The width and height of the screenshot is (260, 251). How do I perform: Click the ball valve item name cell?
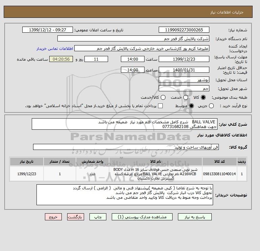156,174
